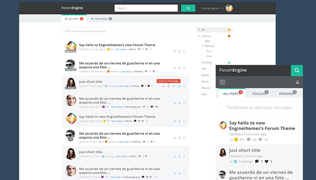This screenshot has height=180, width=316.
Task: Open Hoang Nguyen's profile avatar in header
Action: point(229,8)
